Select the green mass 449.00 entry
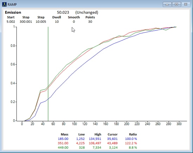This screenshot has height=153, width=193. click(x=63, y=147)
